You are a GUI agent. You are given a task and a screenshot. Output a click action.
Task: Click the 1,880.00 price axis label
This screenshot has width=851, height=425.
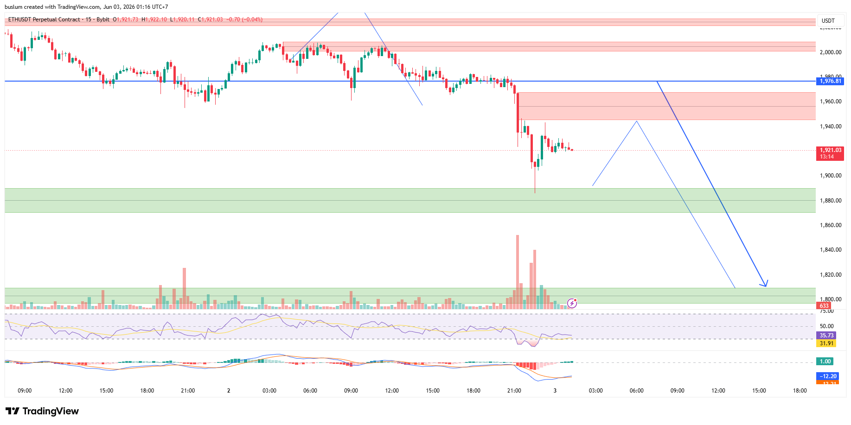click(831, 201)
